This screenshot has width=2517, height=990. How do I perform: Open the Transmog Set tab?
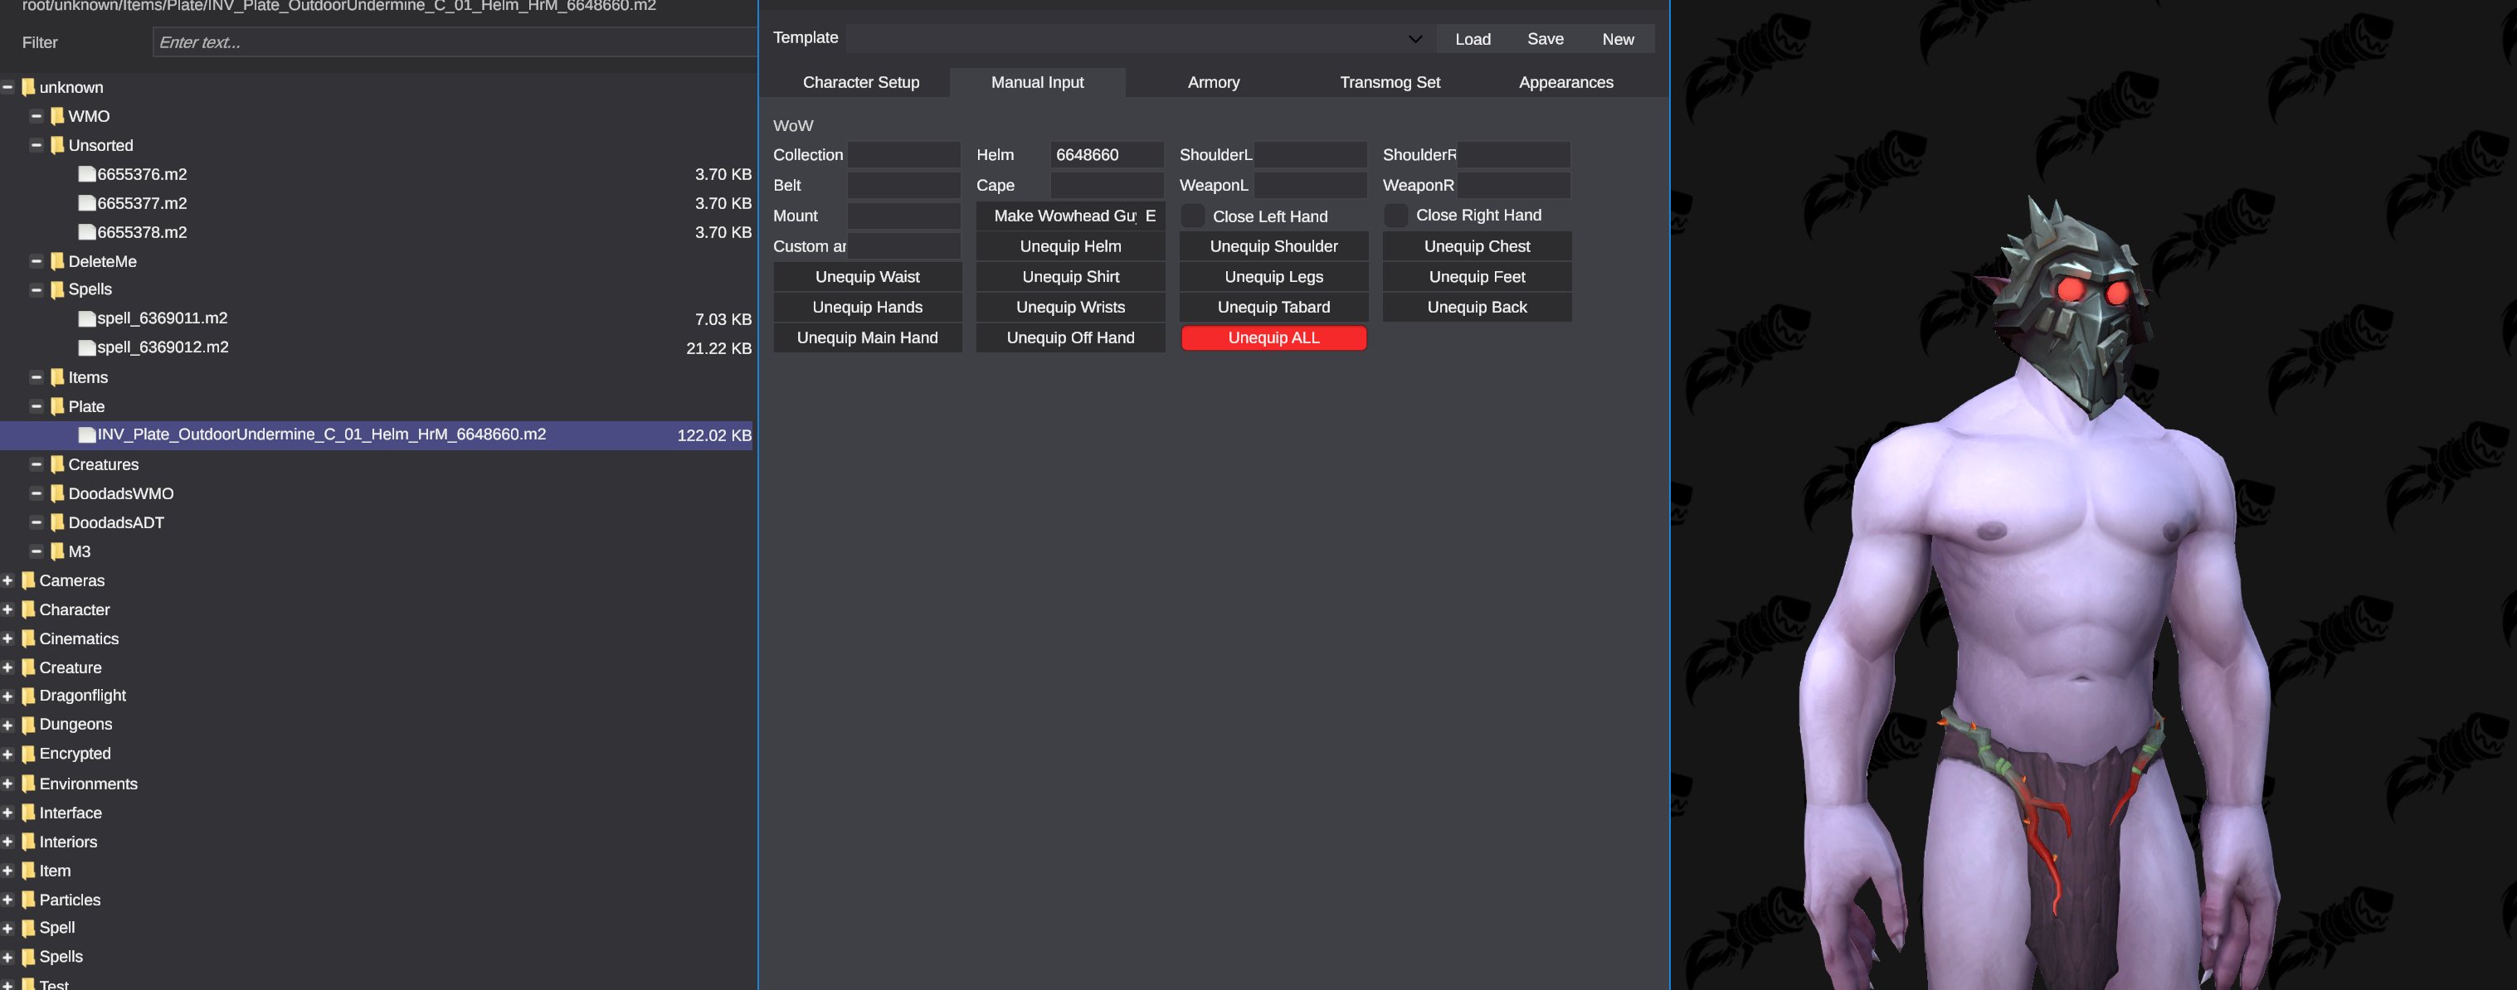pos(1390,83)
